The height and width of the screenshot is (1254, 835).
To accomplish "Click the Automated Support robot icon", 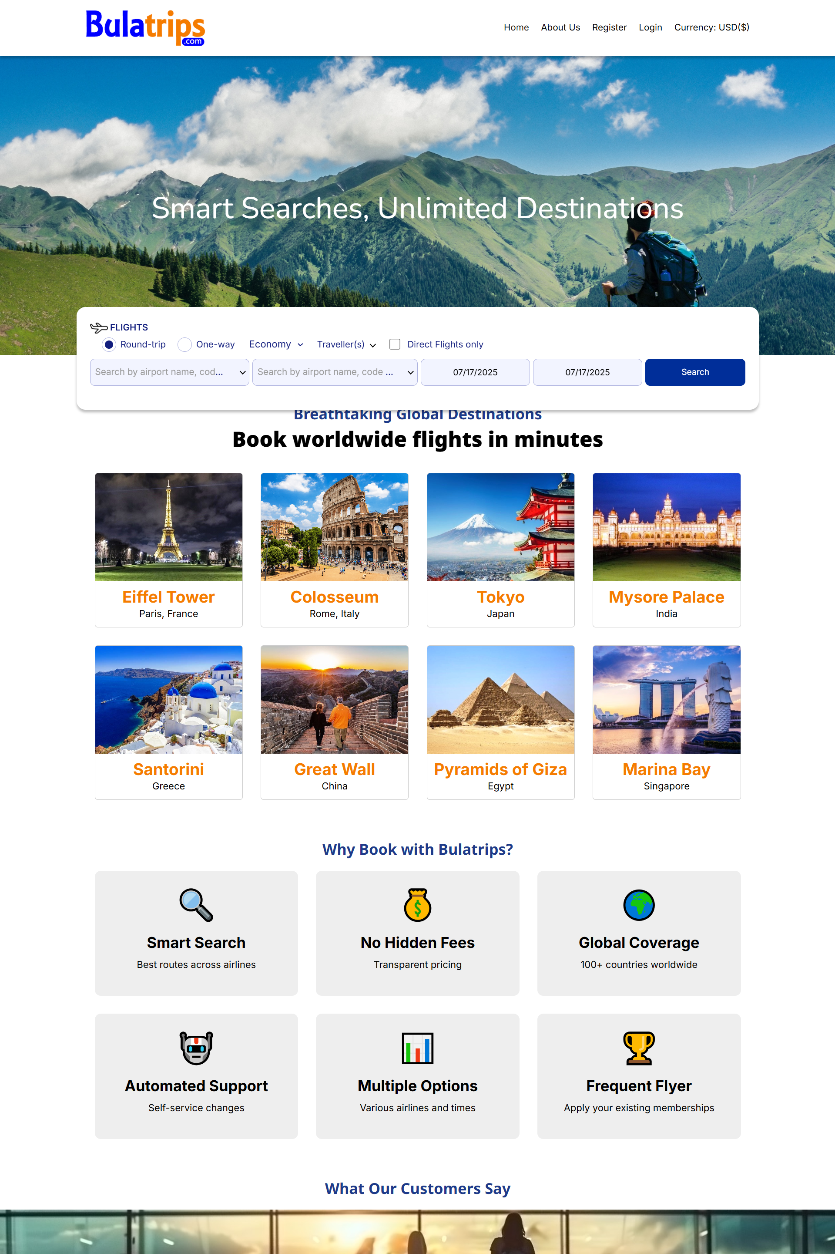I will pos(196,1048).
